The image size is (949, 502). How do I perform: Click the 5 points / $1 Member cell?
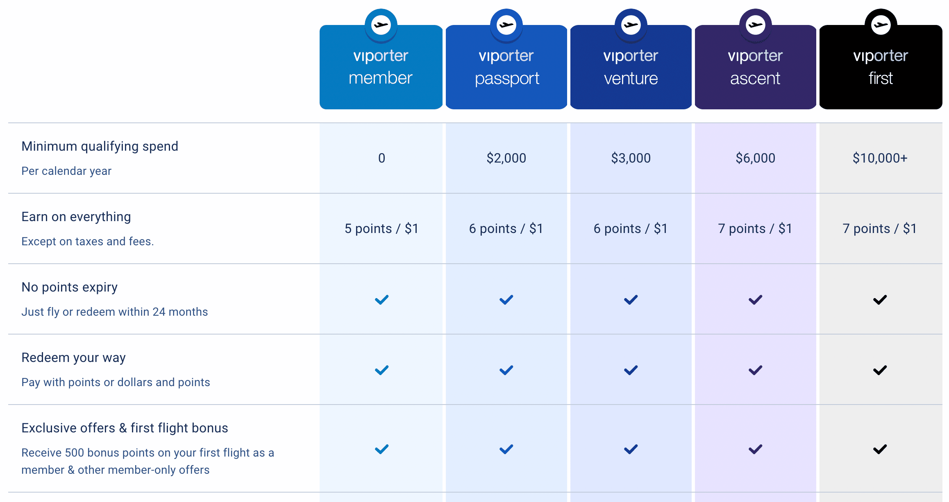point(381,228)
